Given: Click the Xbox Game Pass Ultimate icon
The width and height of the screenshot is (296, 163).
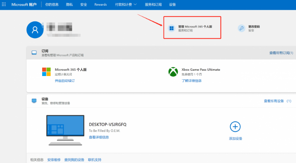Looking at the screenshot, I should (x=173, y=72).
